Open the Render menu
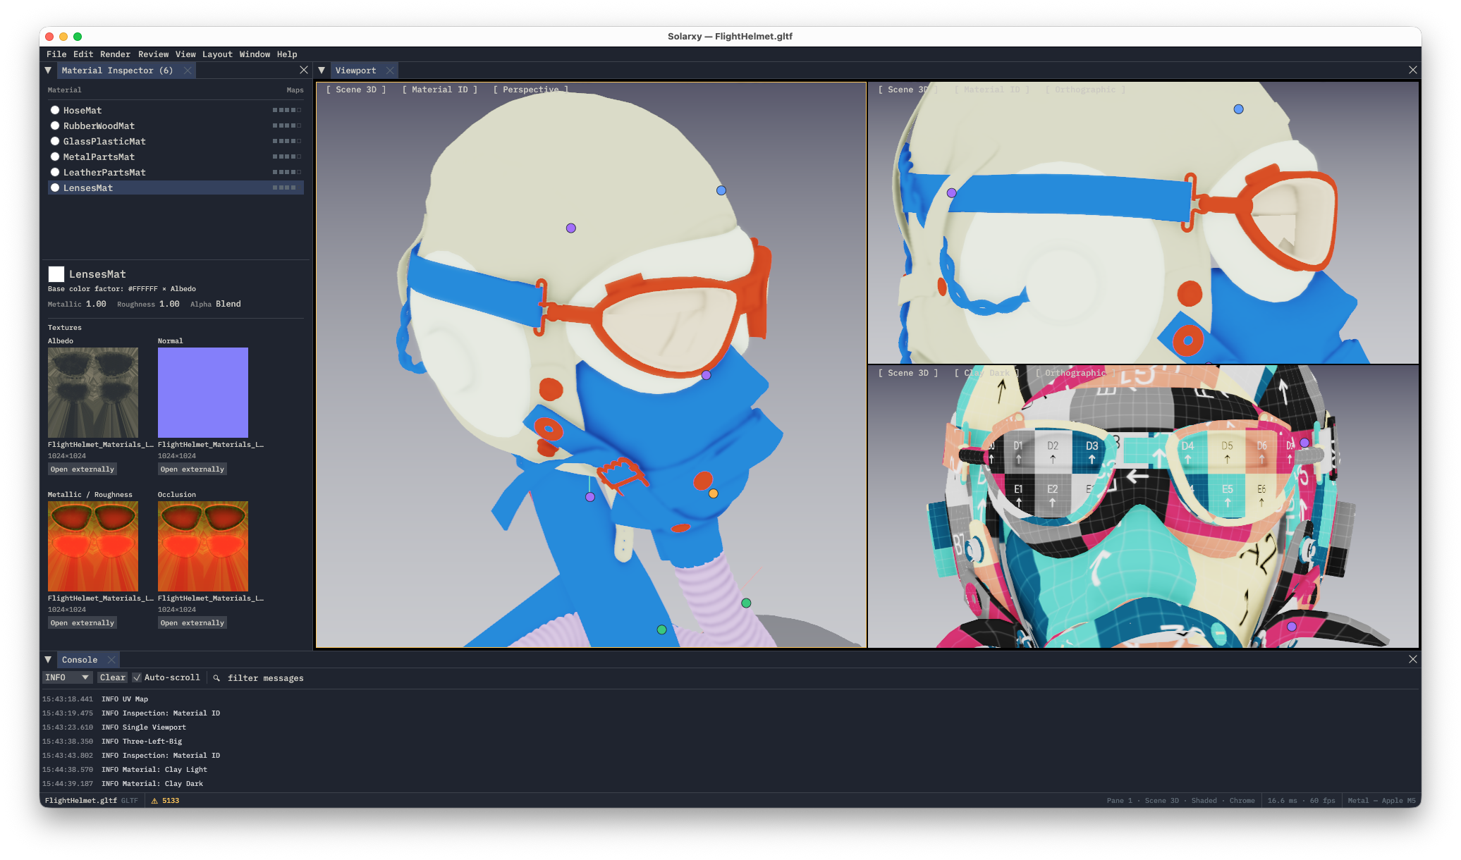Viewport: 1461px width, 860px height. (115, 54)
